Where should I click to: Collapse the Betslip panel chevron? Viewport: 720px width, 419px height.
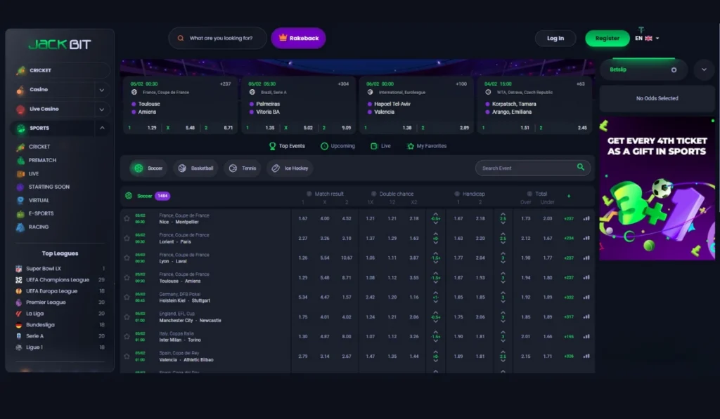coord(704,69)
